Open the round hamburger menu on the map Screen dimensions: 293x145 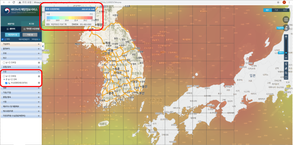(286, 19)
